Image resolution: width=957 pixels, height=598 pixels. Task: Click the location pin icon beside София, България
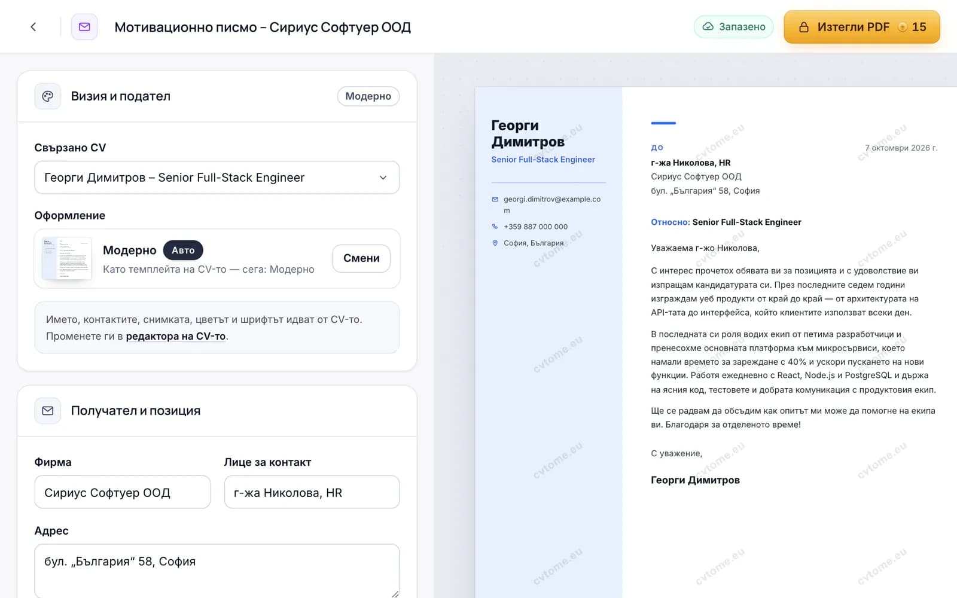[495, 243]
